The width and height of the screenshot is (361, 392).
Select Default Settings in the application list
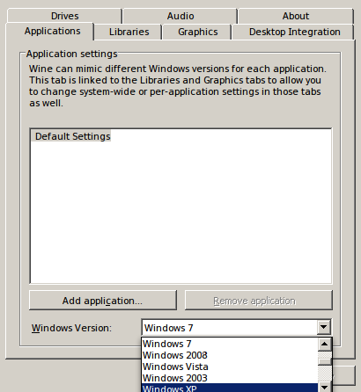click(71, 136)
